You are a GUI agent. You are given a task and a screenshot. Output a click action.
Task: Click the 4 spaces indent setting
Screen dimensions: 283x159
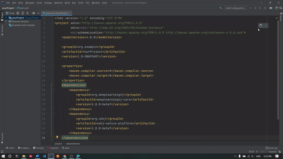pos(272,152)
